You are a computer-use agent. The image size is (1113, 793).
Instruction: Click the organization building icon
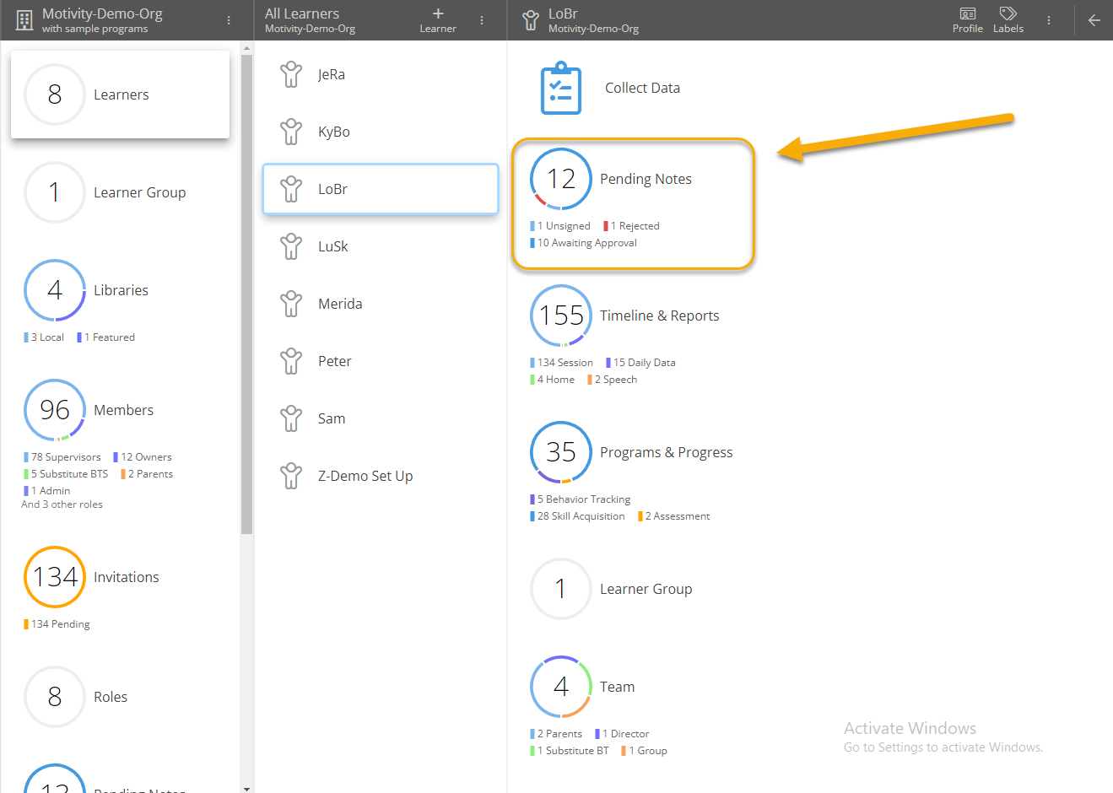pyautogui.click(x=24, y=20)
